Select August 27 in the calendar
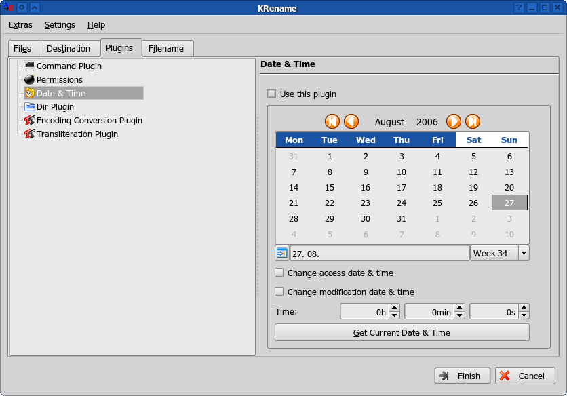This screenshot has height=396, width=567. (509, 203)
